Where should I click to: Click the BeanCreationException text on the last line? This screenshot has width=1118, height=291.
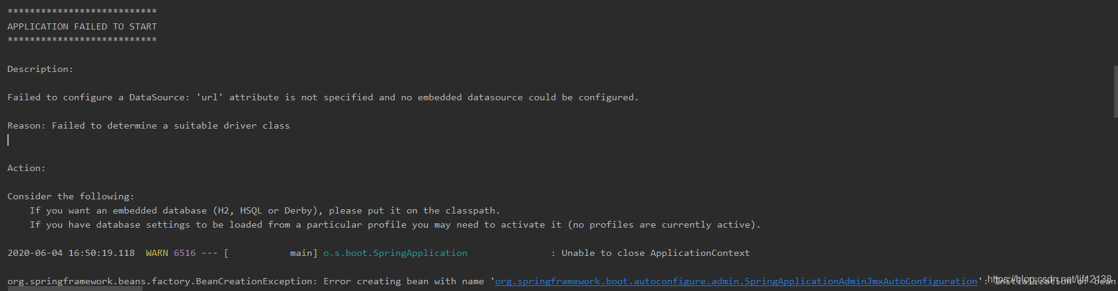coord(254,281)
